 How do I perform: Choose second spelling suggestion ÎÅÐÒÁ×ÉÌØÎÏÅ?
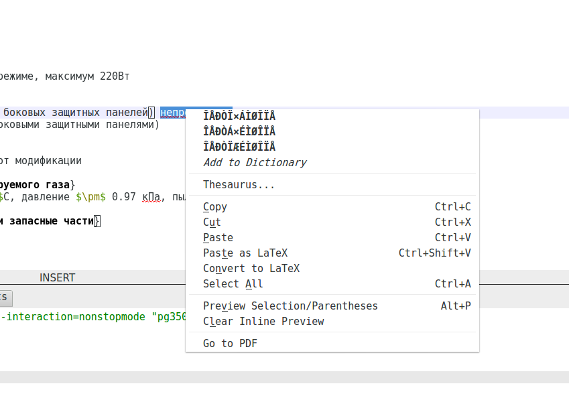point(332,131)
